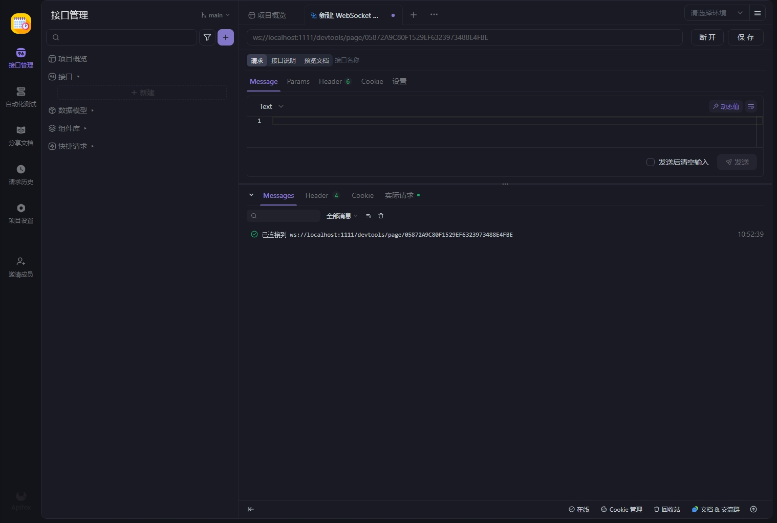Clear messages with the trash icon
Image resolution: width=777 pixels, height=523 pixels.
click(380, 216)
